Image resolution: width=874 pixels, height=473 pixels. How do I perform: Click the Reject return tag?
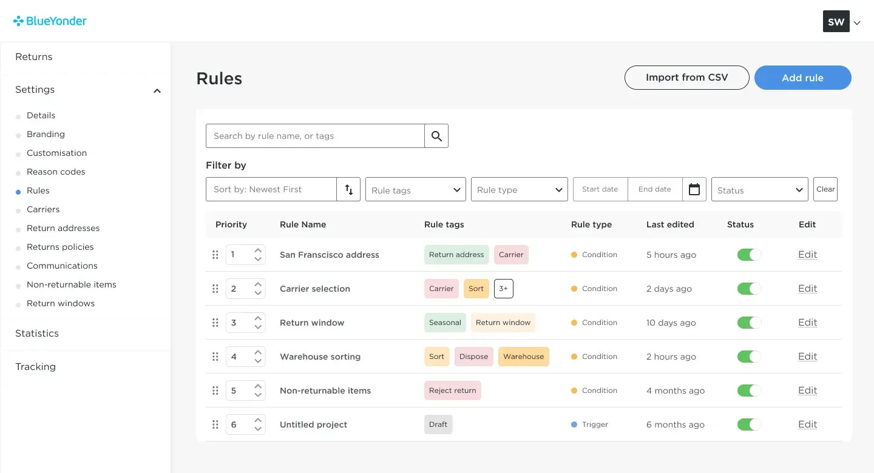[x=453, y=391]
